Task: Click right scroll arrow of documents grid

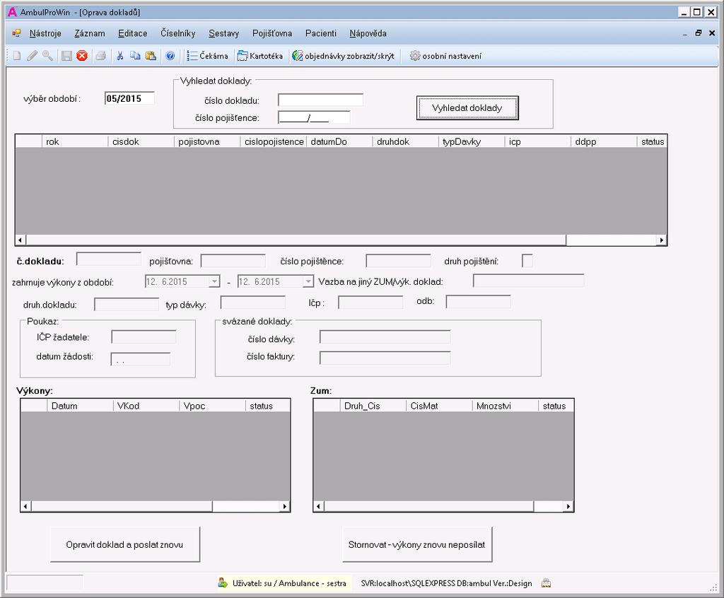Action: [x=662, y=240]
